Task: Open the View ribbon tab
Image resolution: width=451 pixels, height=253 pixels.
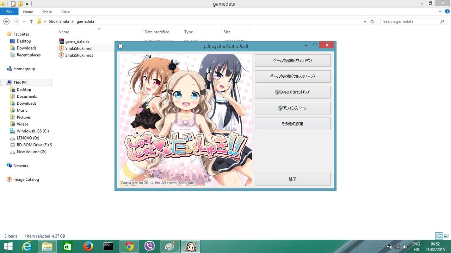Action: (x=65, y=12)
